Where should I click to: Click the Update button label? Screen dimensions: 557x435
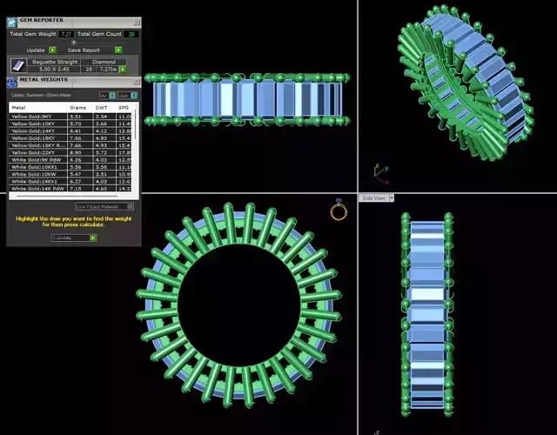pyautogui.click(x=36, y=50)
